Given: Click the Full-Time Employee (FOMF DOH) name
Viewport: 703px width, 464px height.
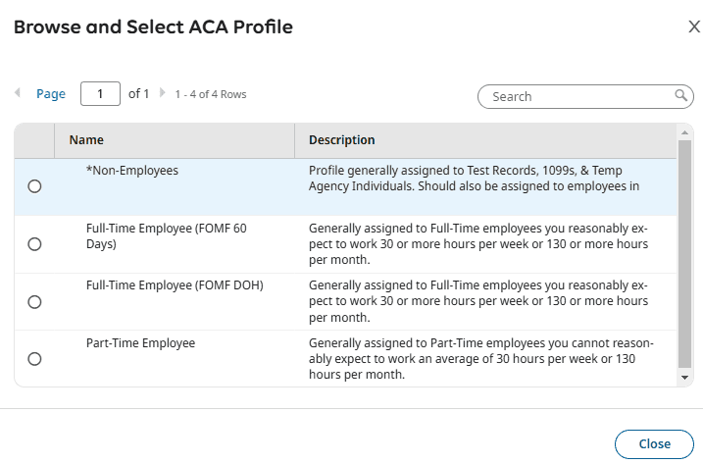Looking at the screenshot, I should click(175, 285).
